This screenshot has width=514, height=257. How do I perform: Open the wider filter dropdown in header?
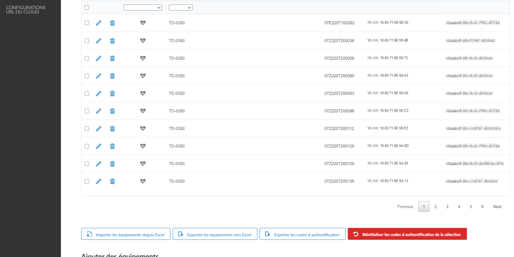coord(143,8)
